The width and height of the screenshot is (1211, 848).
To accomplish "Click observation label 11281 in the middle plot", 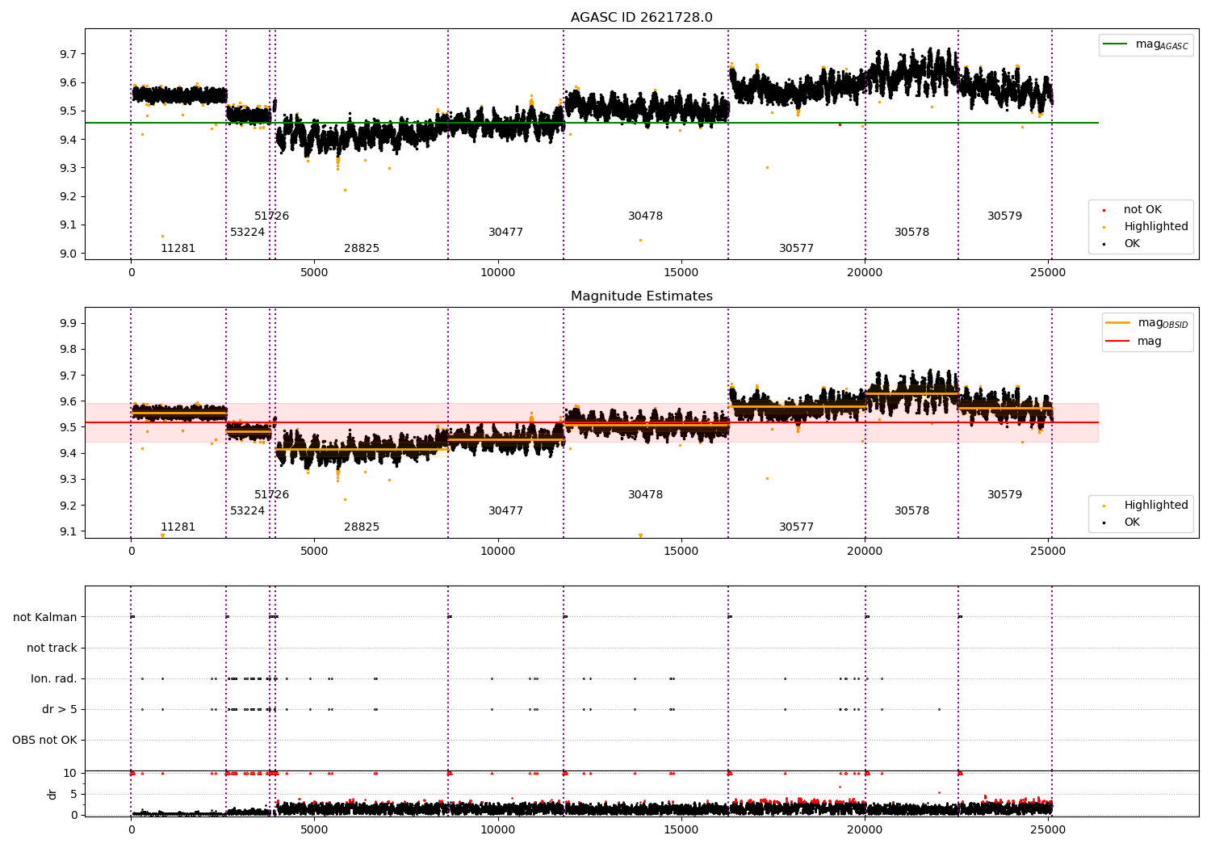I will pyautogui.click(x=178, y=527).
